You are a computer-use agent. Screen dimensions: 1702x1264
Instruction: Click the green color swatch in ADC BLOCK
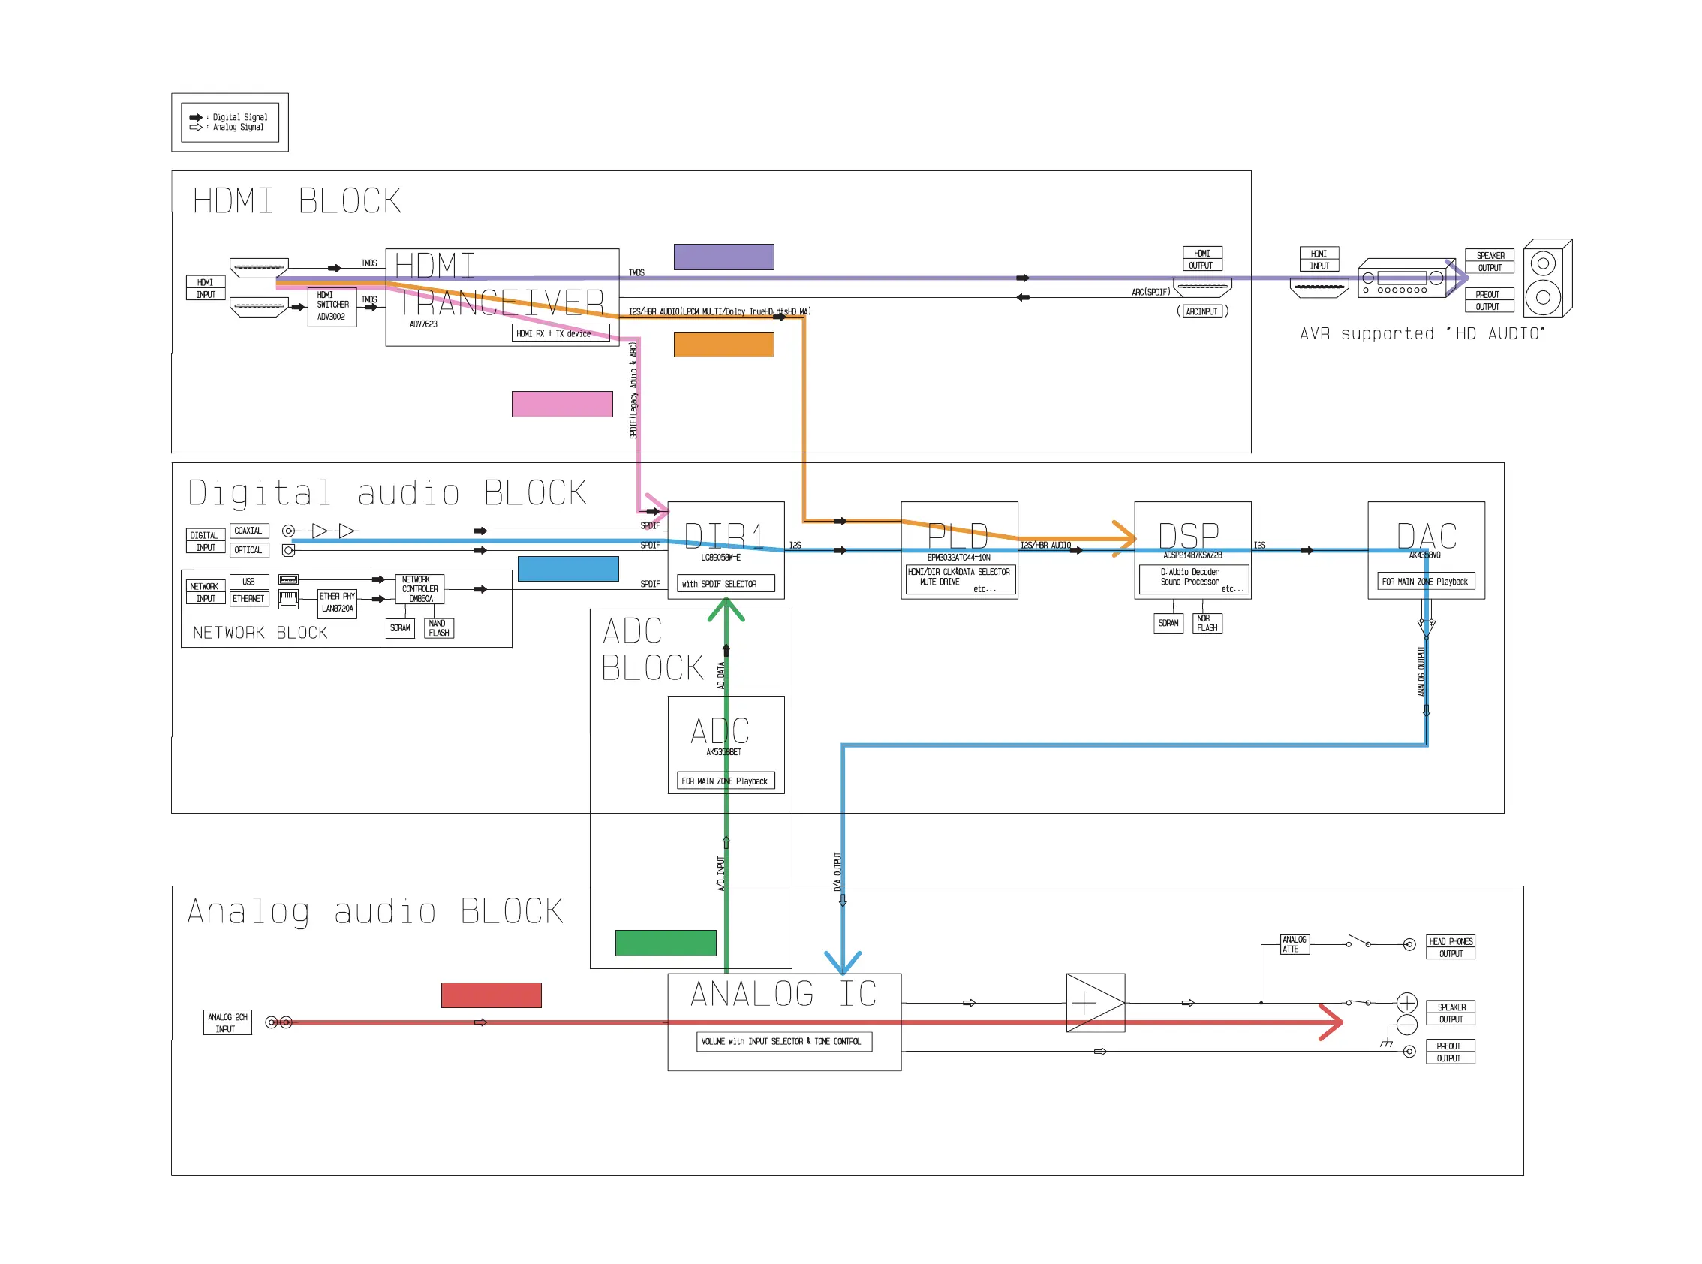click(x=666, y=943)
